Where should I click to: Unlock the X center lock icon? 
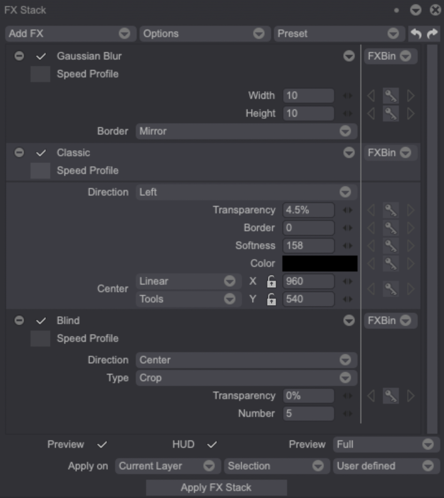[271, 281]
